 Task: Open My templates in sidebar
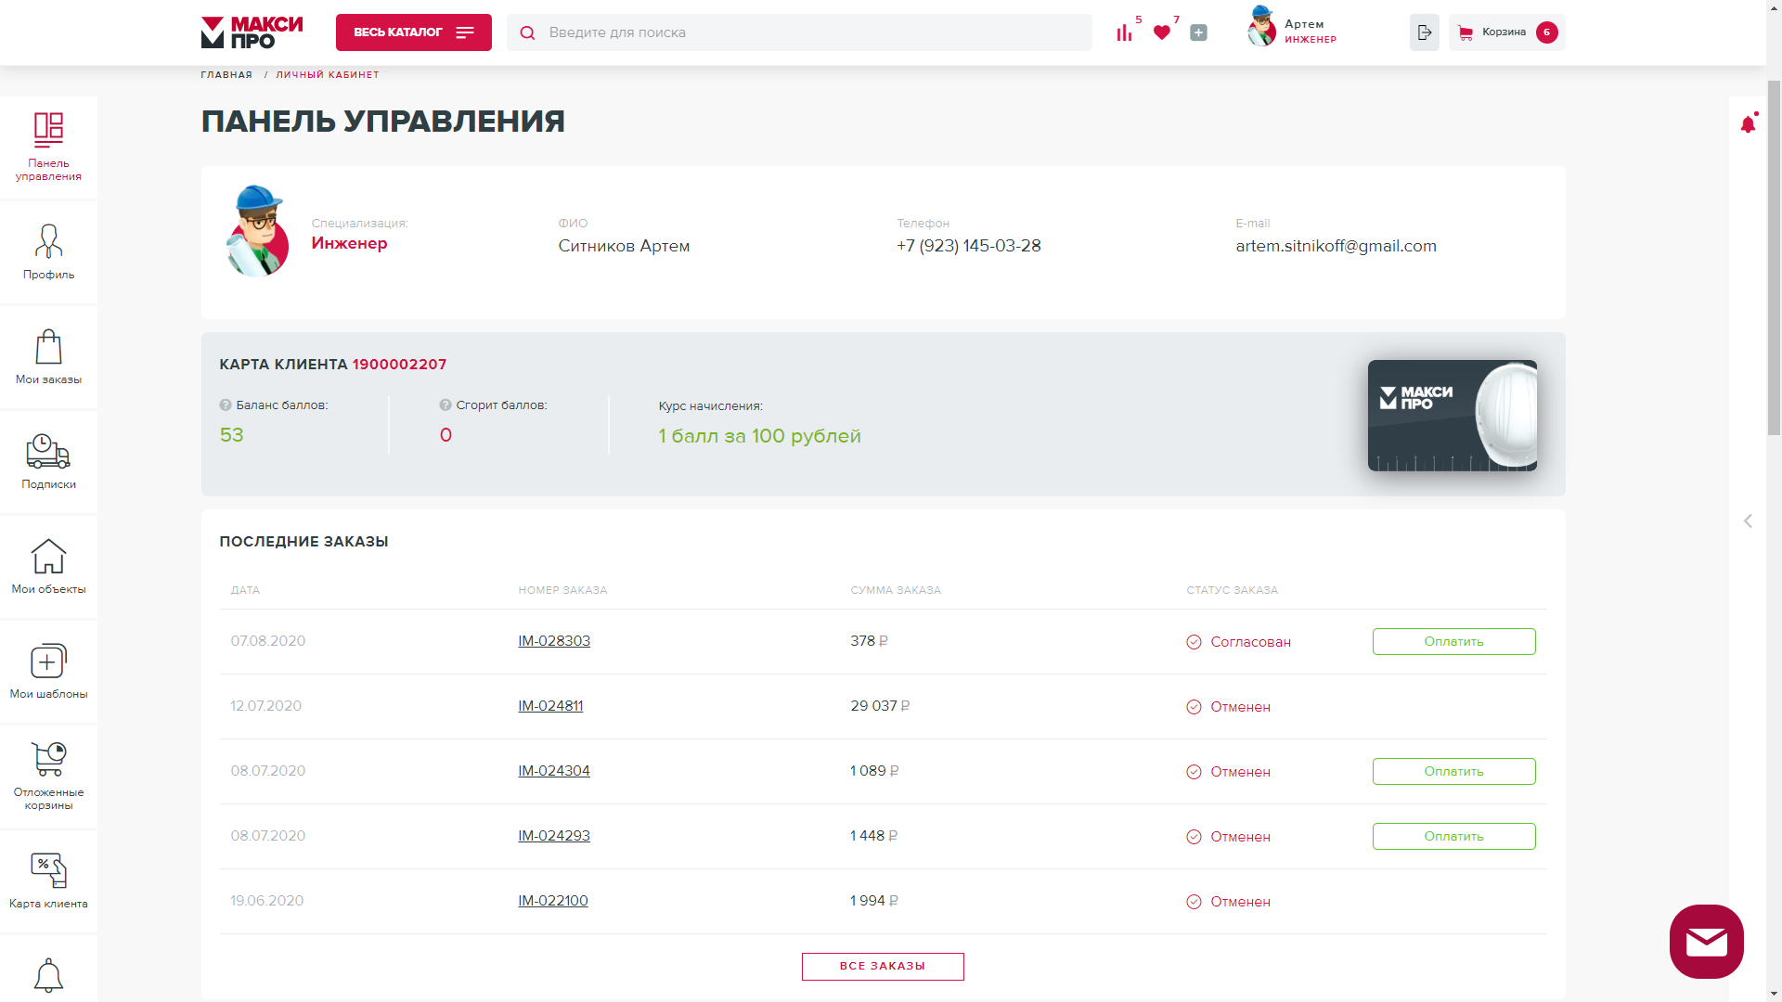[48, 672]
